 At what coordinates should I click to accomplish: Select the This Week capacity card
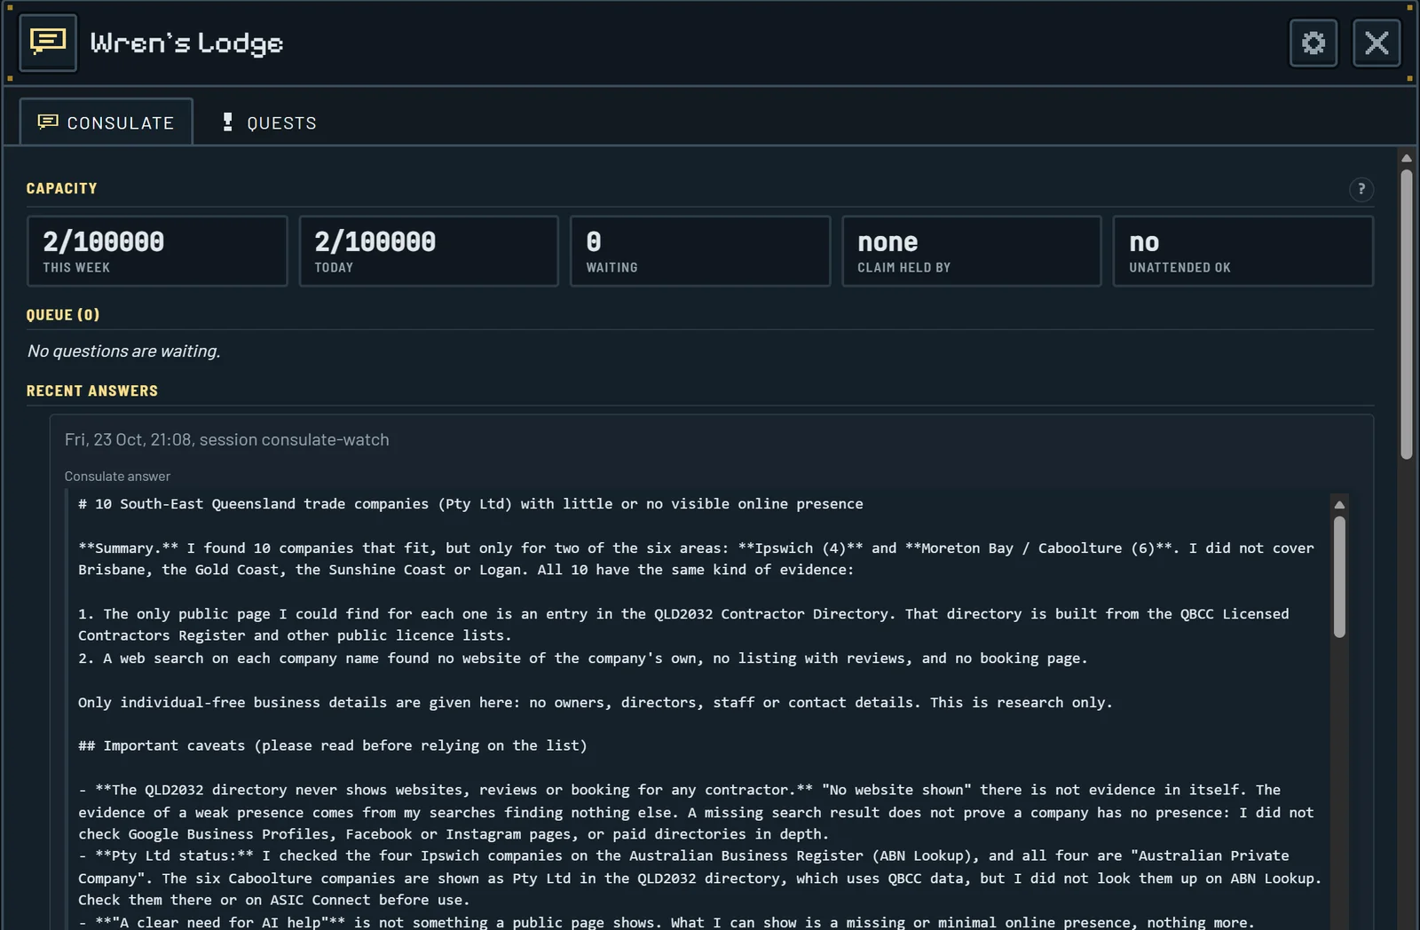pyautogui.click(x=157, y=251)
